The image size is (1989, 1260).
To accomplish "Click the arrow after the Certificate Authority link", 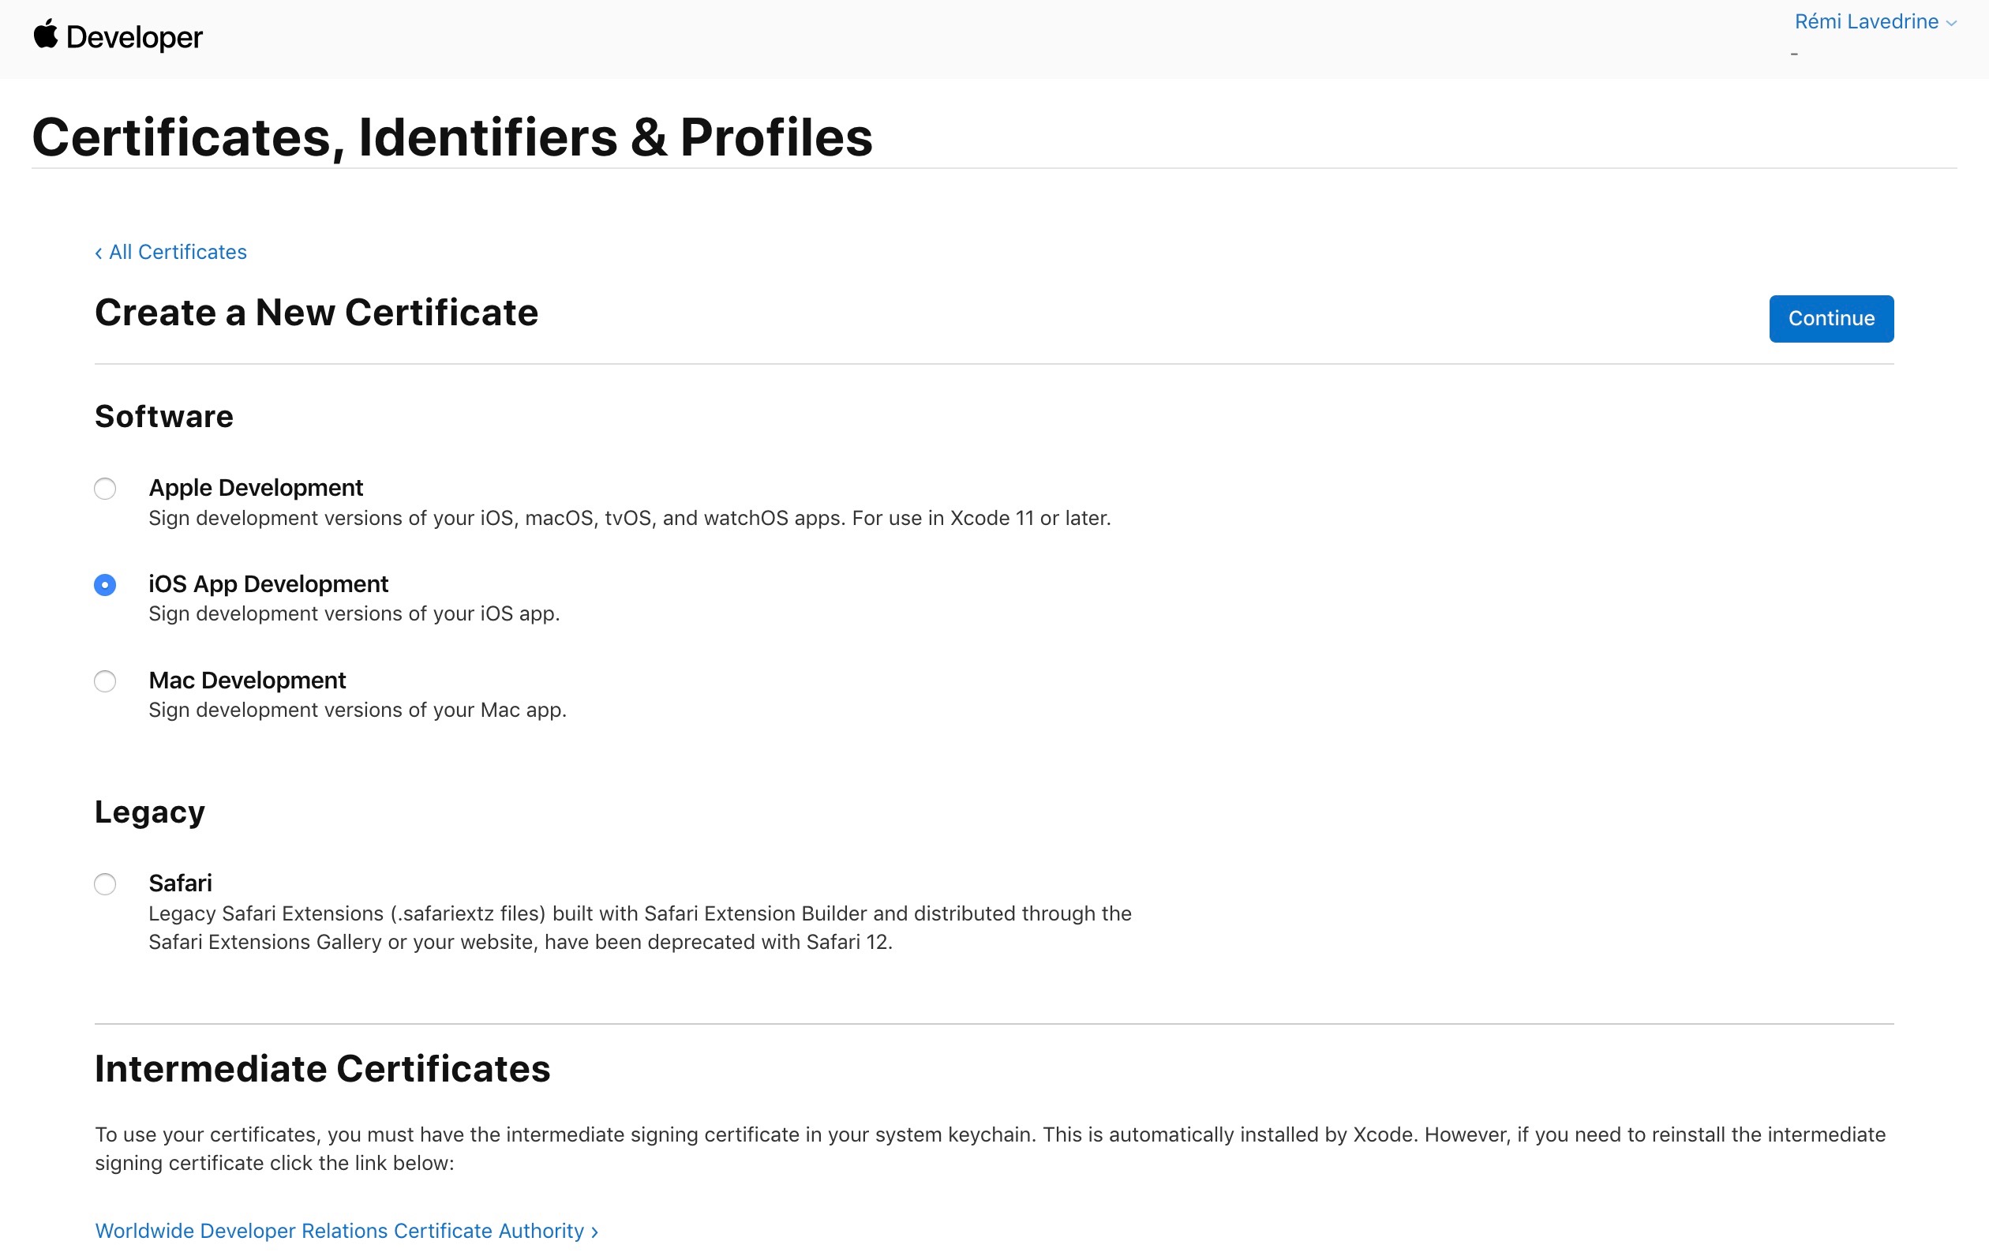I will [594, 1231].
